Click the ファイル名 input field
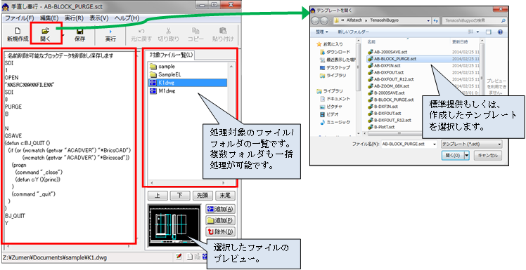Screen dimensions: 526x270 (x=409, y=144)
